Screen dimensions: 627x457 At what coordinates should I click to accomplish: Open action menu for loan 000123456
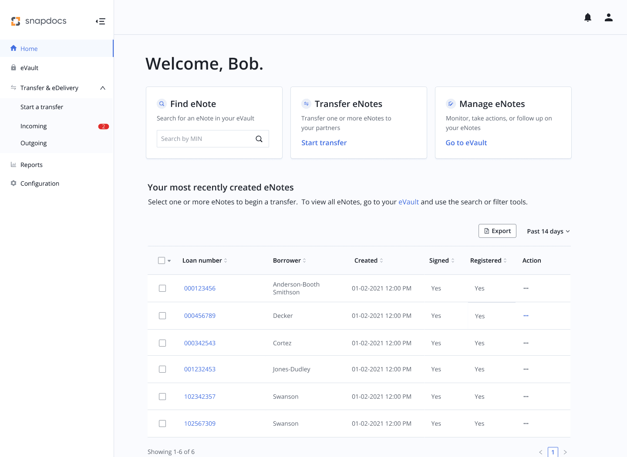point(526,288)
